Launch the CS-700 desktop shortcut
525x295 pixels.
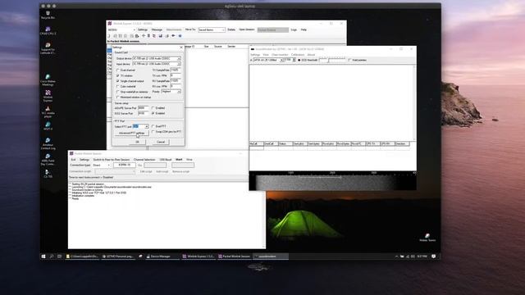tap(48, 174)
